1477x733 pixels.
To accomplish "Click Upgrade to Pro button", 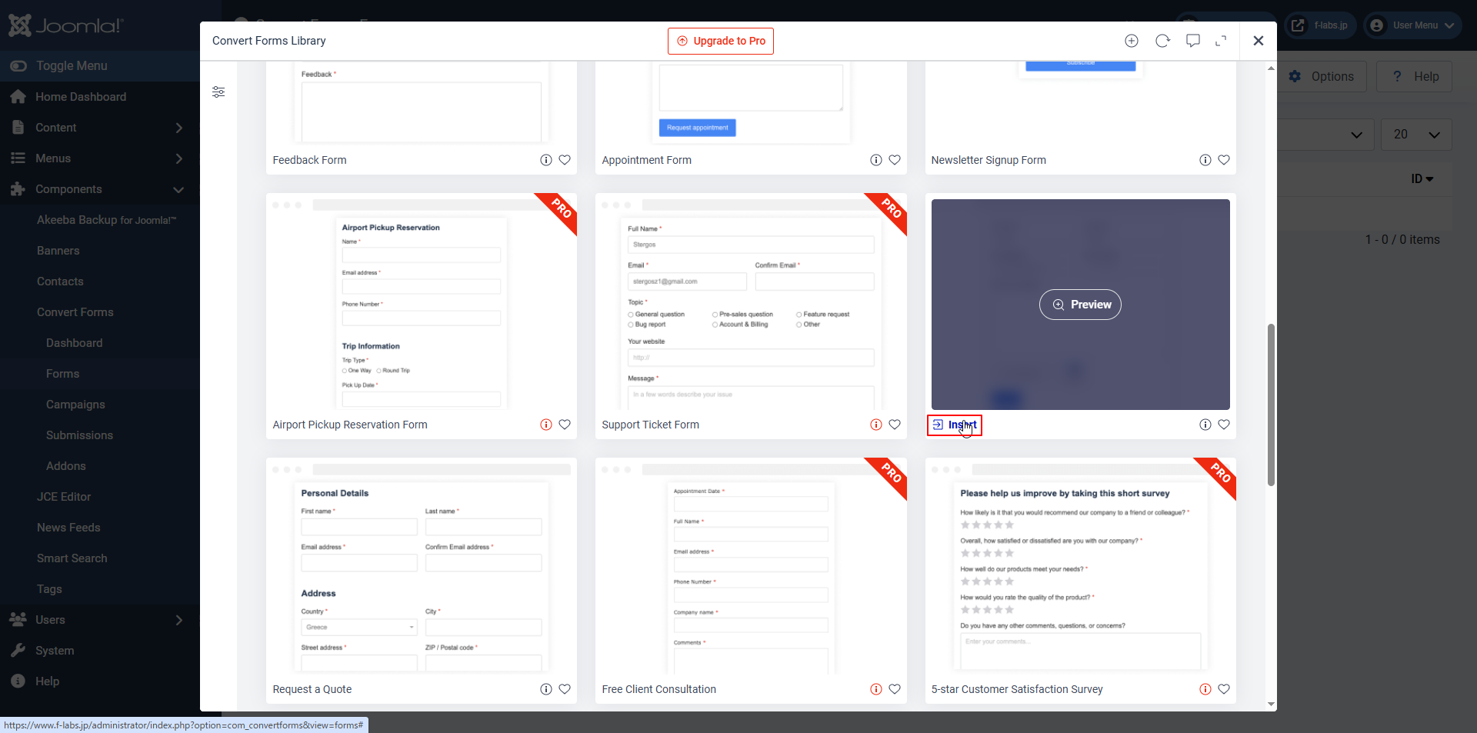I will point(720,41).
